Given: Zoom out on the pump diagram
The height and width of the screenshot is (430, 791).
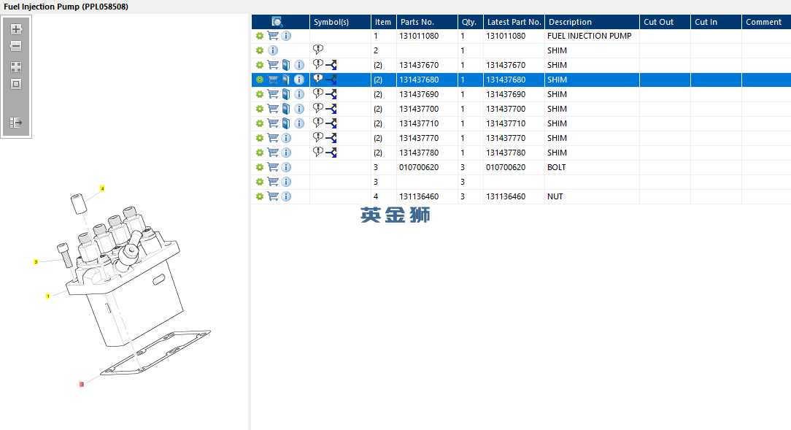Looking at the screenshot, I should coord(16,46).
